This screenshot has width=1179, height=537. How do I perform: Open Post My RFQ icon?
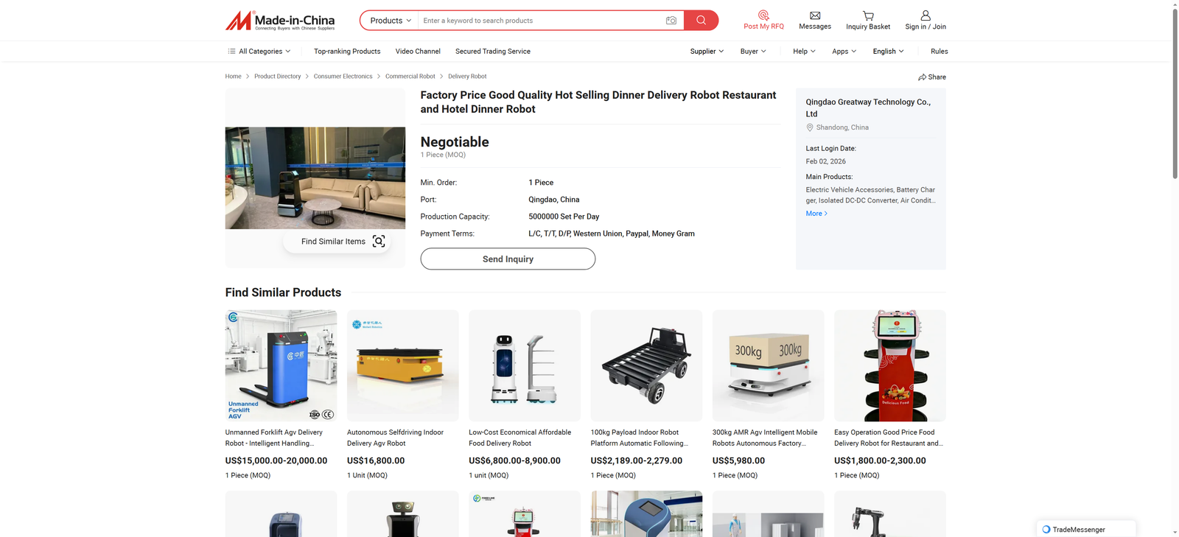coord(763,15)
